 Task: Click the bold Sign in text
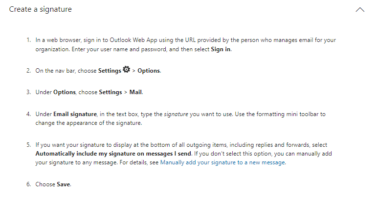coord(221,49)
